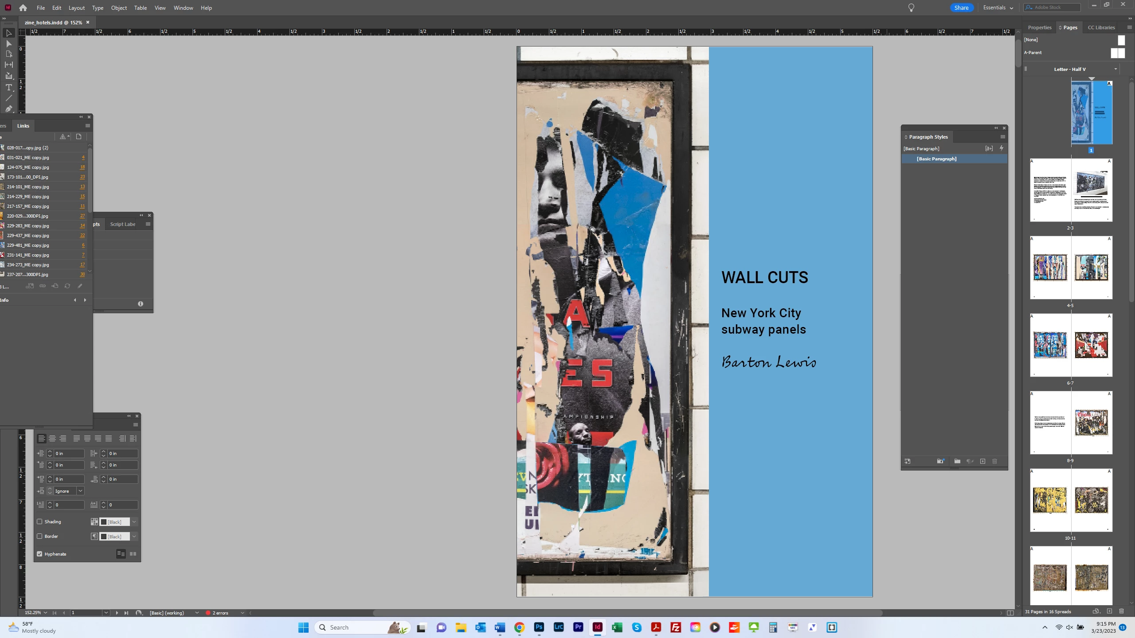Viewport: 1135px width, 638px height.
Task: Open the Object menu
Action: point(119,8)
